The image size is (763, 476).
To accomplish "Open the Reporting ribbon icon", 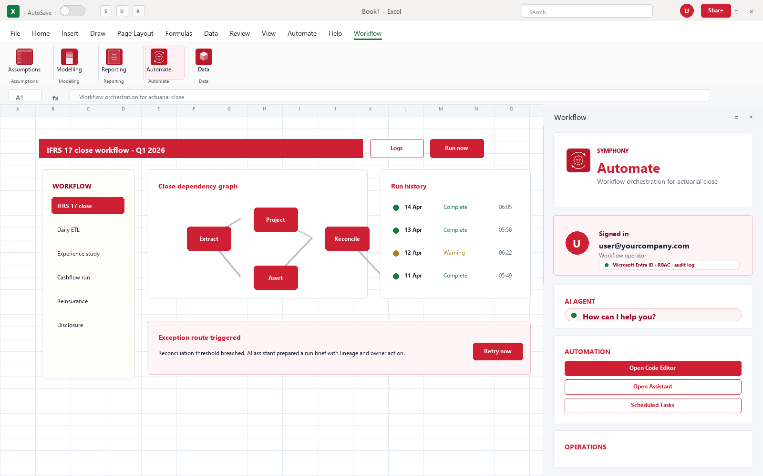I will coord(114,57).
